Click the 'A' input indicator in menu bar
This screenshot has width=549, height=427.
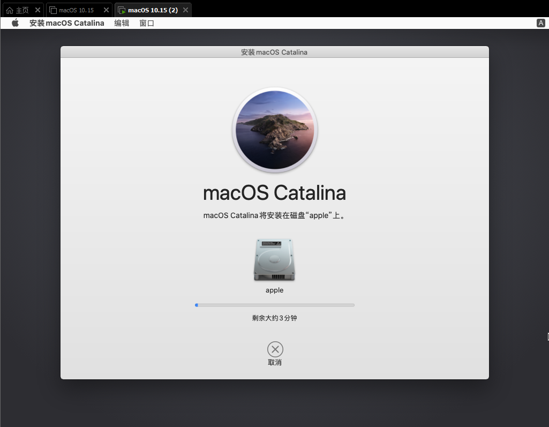tap(540, 23)
